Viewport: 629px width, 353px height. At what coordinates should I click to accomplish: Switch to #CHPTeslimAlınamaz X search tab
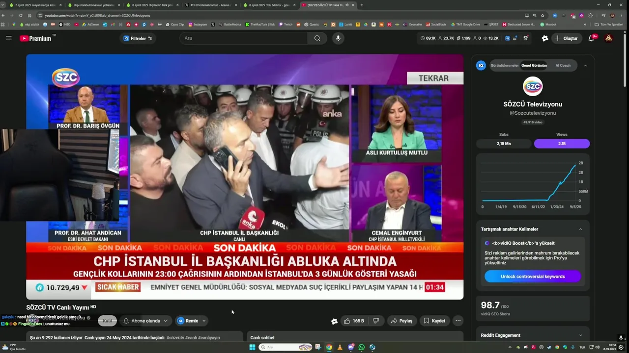(x=210, y=5)
